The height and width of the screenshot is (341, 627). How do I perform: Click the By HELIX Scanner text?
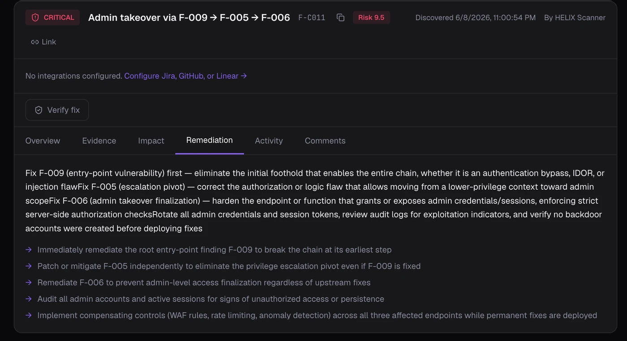pos(575,18)
